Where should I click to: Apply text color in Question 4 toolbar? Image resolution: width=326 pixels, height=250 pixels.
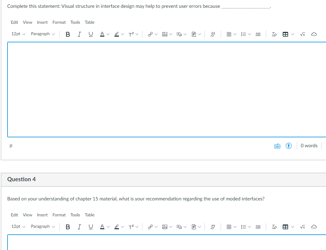point(102,227)
